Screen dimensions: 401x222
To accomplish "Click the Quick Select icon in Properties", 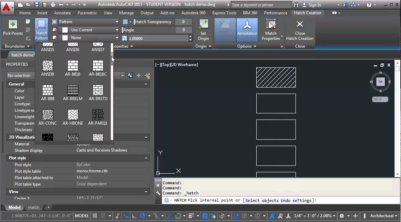I will click(x=147, y=76).
